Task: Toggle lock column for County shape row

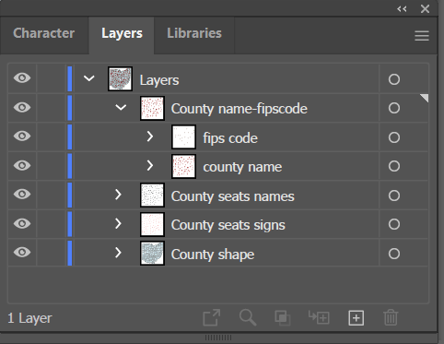Action: point(52,253)
